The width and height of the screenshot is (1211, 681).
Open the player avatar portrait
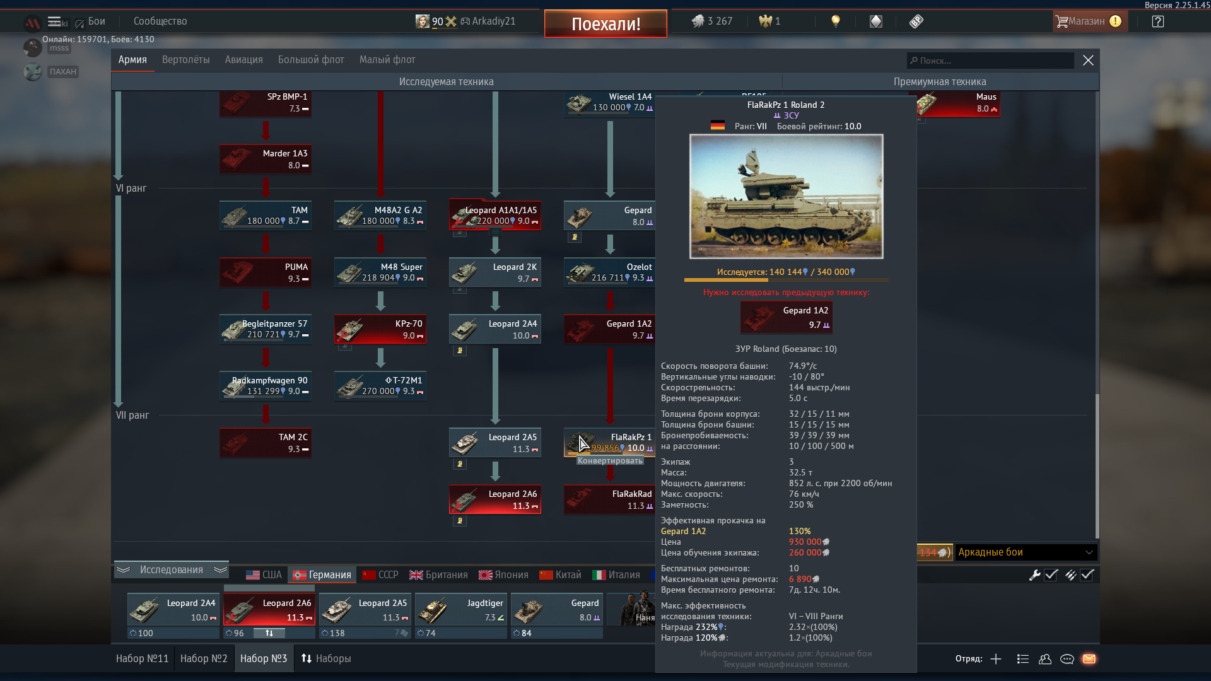422,21
